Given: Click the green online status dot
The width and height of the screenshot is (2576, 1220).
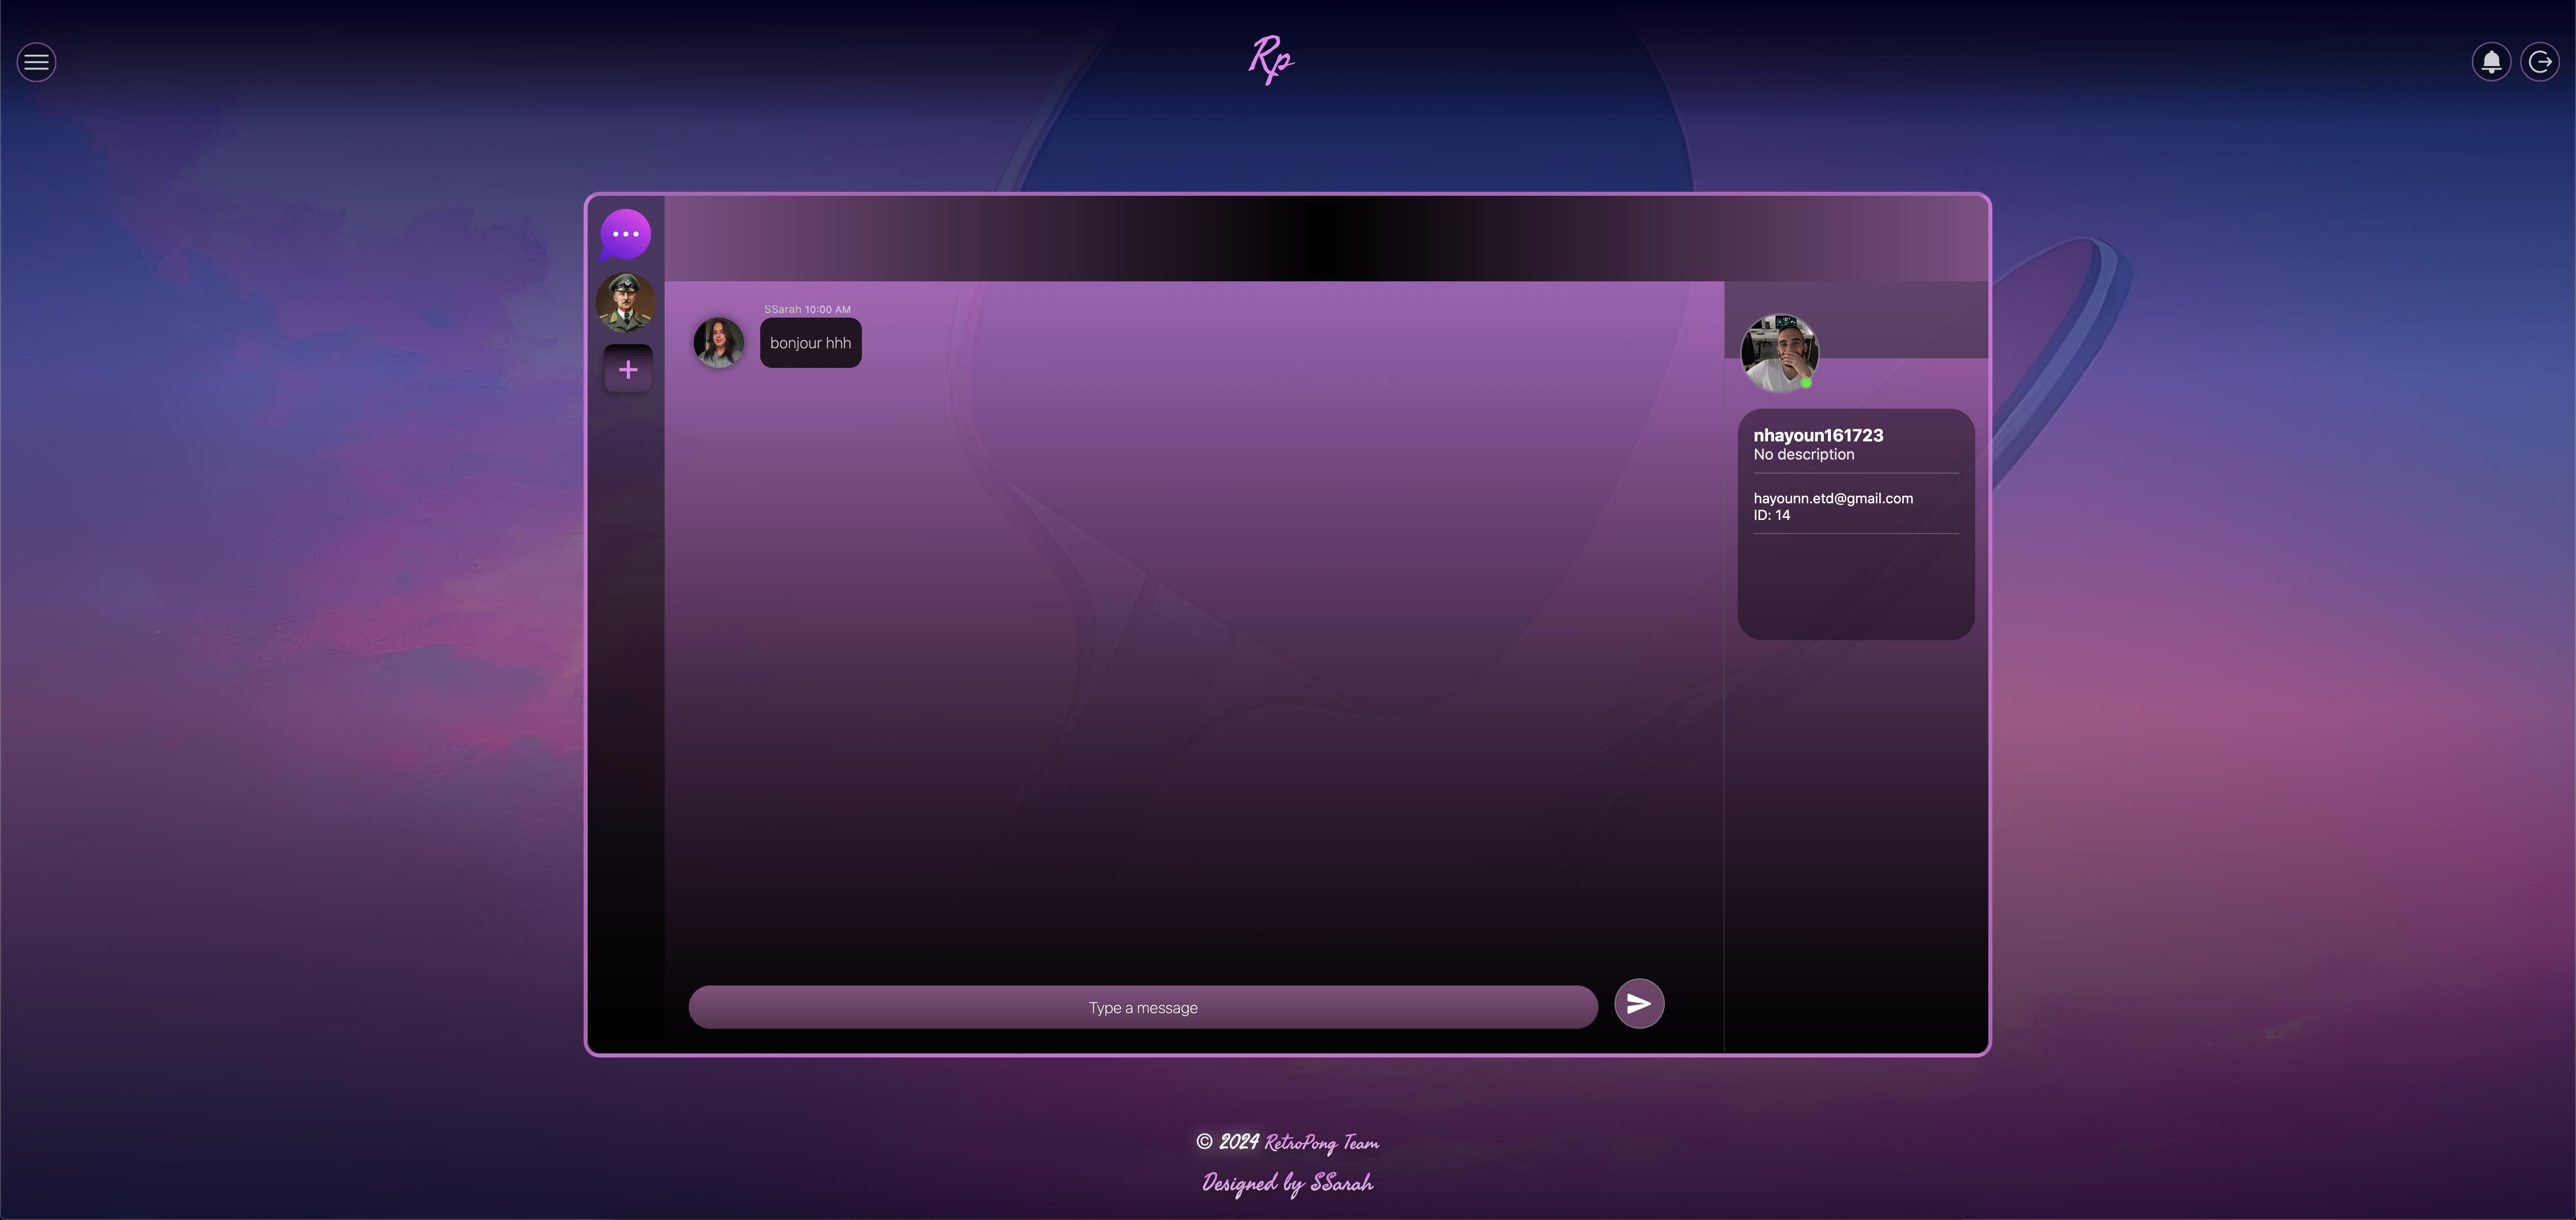Looking at the screenshot, I should coord(1806,382).
